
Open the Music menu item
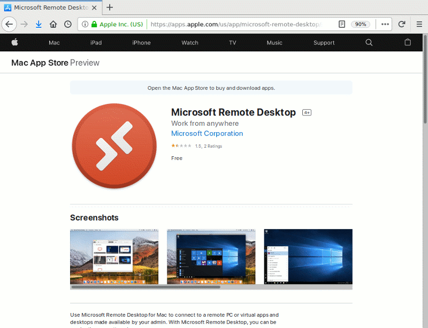(x=274, y=43)
